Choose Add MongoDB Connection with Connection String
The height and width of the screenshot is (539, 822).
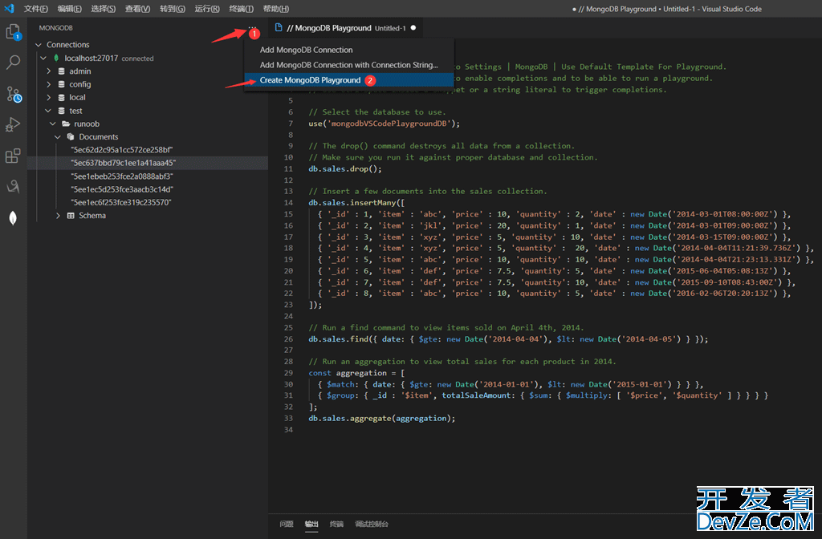click(x=348, y=65)
